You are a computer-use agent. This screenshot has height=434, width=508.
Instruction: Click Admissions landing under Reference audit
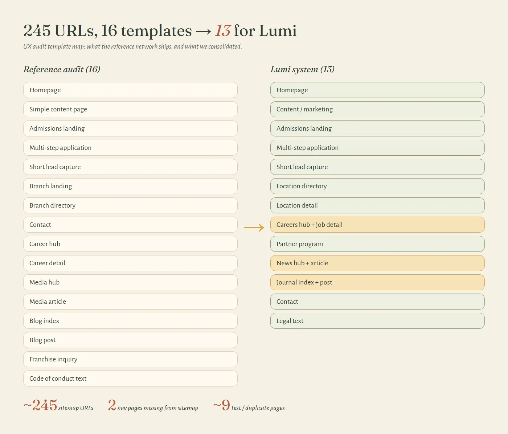130,128
